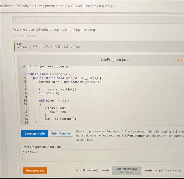Screen dimensions: 184x179
Task: Click the Run program button
Action: [35, 170]
